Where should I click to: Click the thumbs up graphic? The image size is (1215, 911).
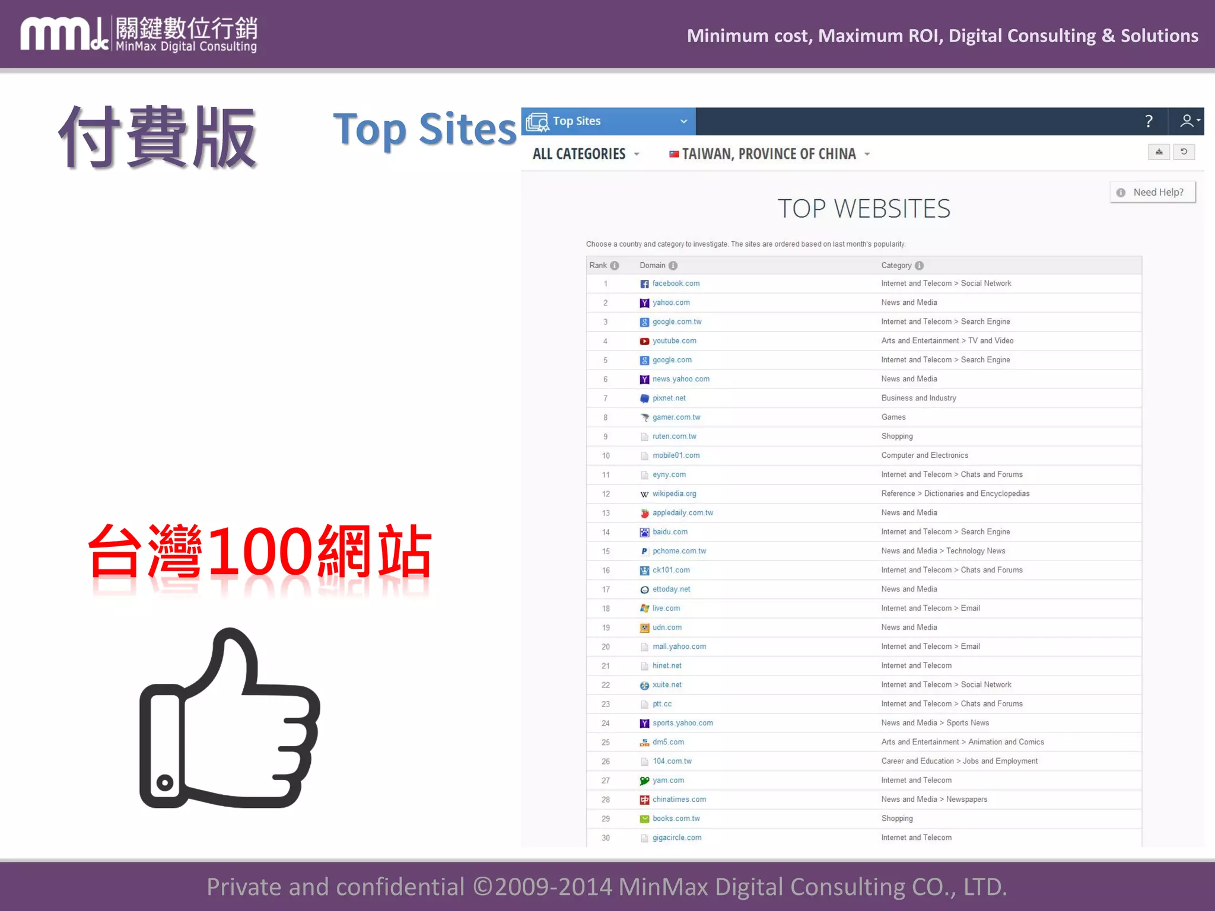coord(230,718)
